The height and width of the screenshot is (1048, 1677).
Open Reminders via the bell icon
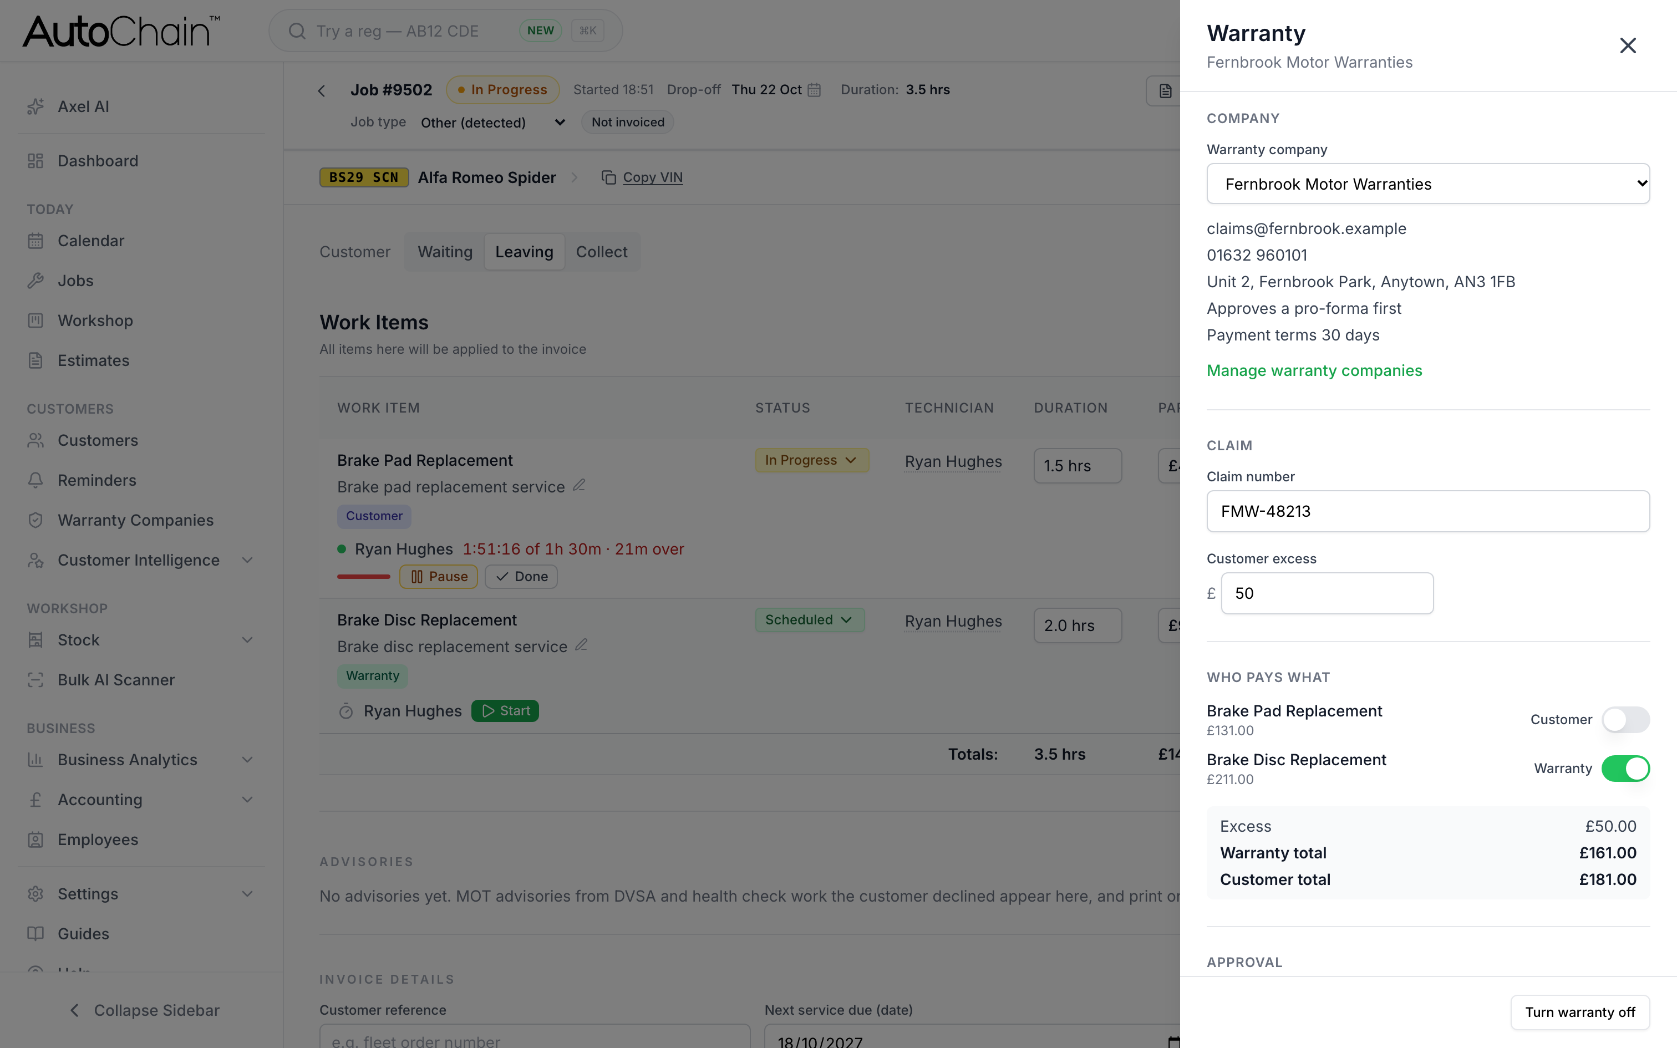pos(35,480)
